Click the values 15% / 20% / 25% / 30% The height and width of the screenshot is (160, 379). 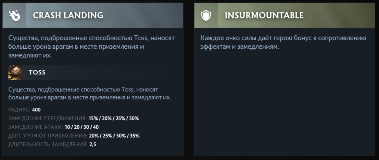[114, 118]
